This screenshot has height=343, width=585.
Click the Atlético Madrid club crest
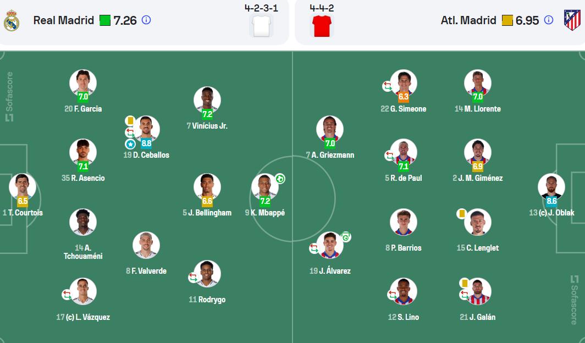tap(572, 20)
